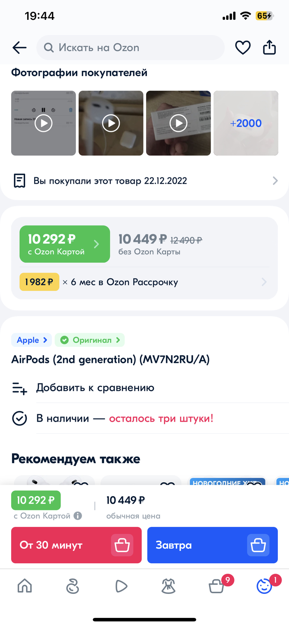Tap the share icon

pos(269,48)
